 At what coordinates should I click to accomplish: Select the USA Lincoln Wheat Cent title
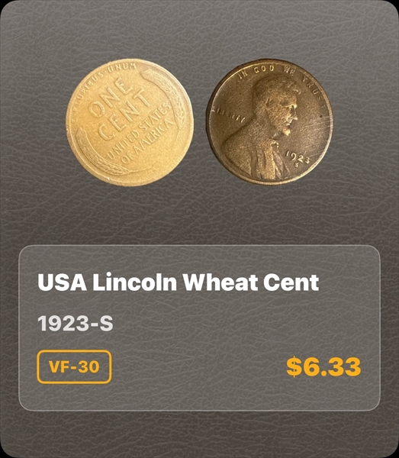tap(179, 282)
